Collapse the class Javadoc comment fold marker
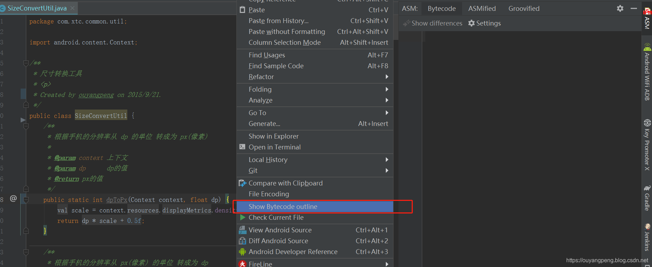The height and width of the screenshot is (267, 652). pyautogui.click(x=26, y=63)
